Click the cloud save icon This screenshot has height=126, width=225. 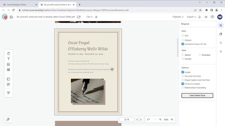click(78, 17)
